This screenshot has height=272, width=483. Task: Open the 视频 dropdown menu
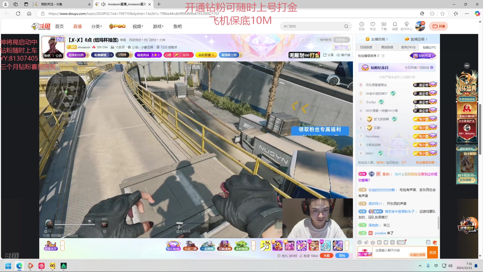138,26
